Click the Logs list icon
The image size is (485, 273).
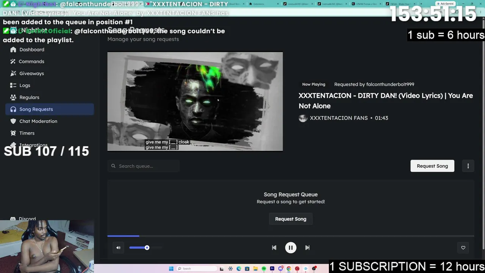[x=13, y=85]
